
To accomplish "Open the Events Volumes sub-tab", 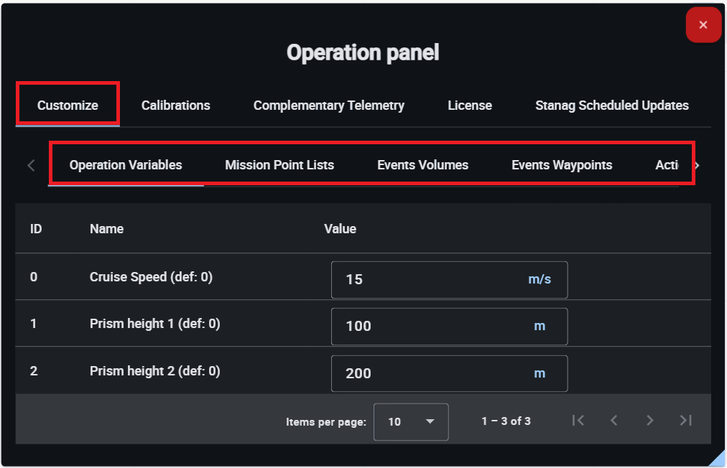I will click(x=422, y=165).
